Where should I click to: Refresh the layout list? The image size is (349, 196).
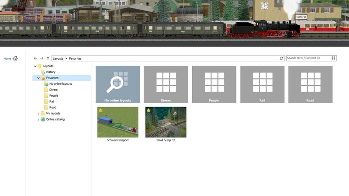[x=281, y=58]
